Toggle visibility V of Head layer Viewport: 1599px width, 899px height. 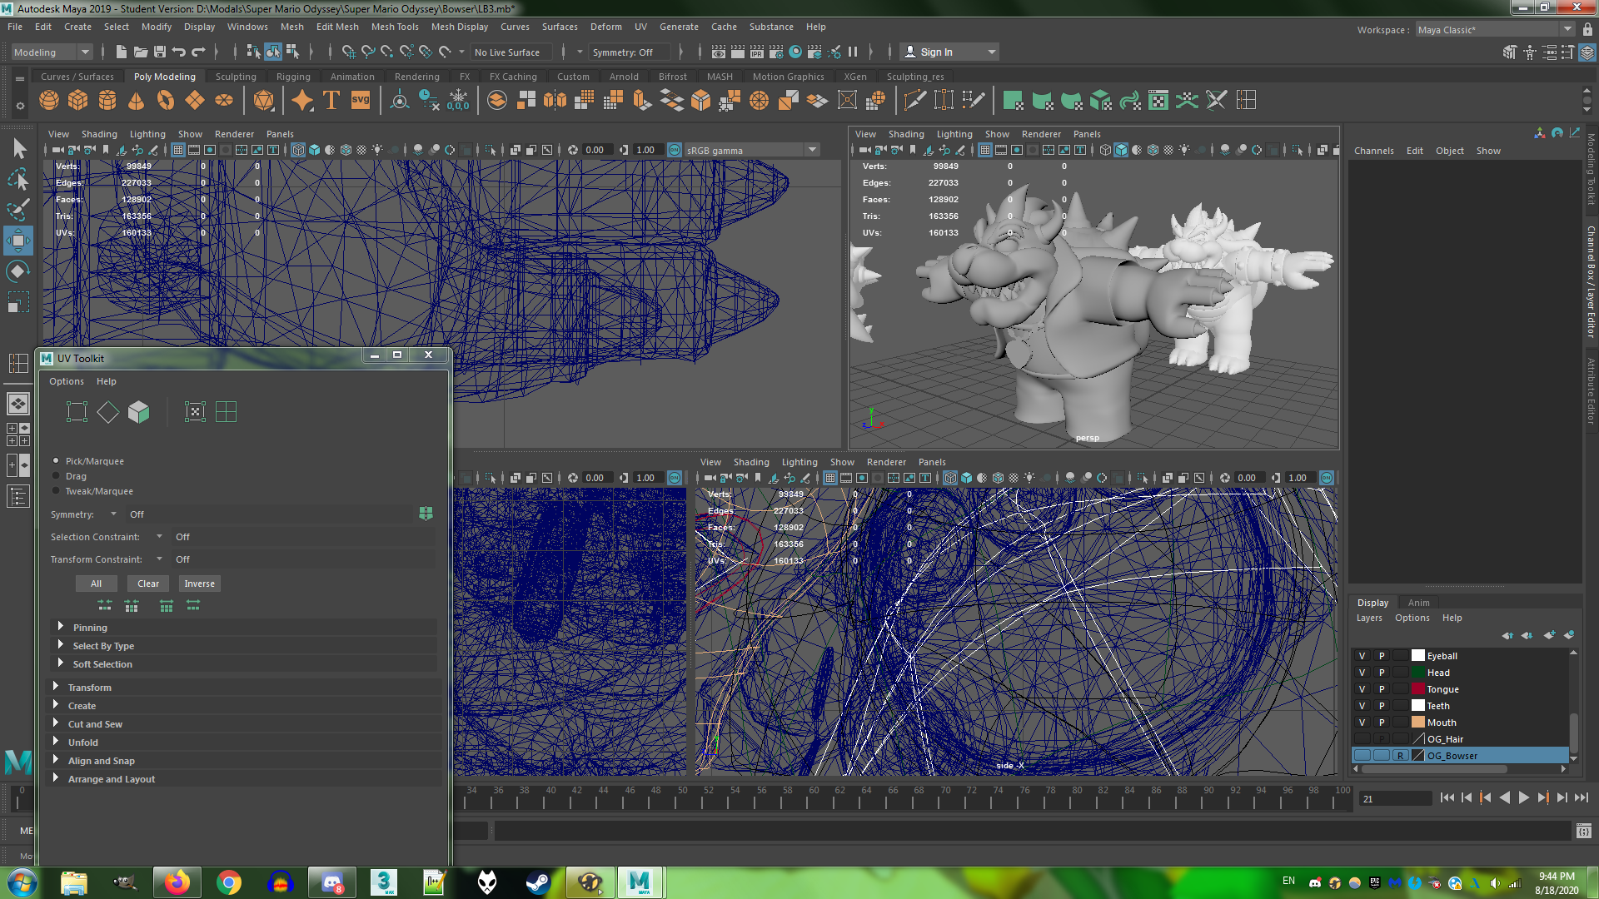tap(1362, 673)
